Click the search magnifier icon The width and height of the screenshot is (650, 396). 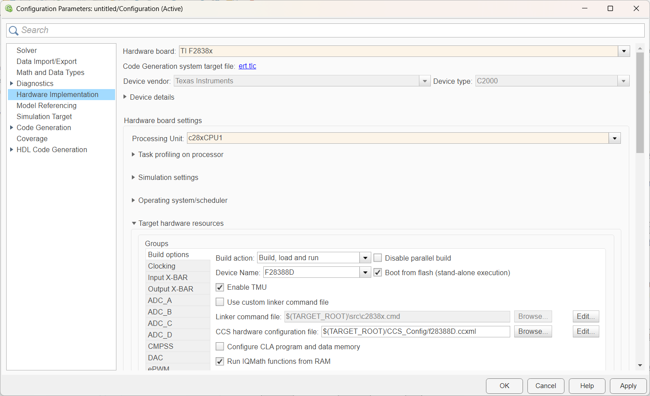point(14,30)
